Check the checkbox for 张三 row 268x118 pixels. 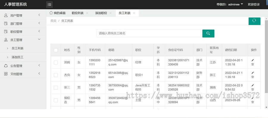(56, 88)
